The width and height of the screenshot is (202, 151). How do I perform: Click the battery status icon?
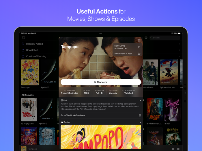pyautogui.click(x=179, y=33)
